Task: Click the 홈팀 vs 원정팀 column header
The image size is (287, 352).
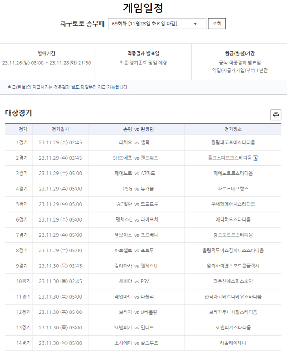Action: pos(136,129)
